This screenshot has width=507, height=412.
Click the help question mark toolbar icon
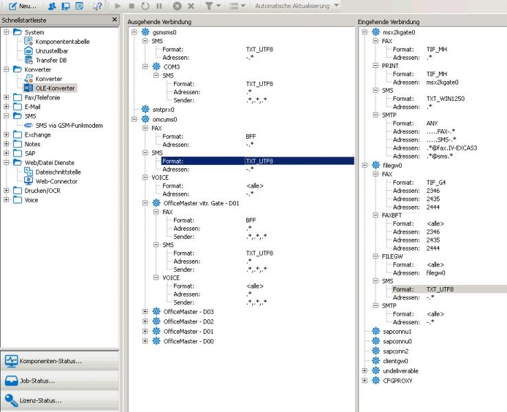97,5
